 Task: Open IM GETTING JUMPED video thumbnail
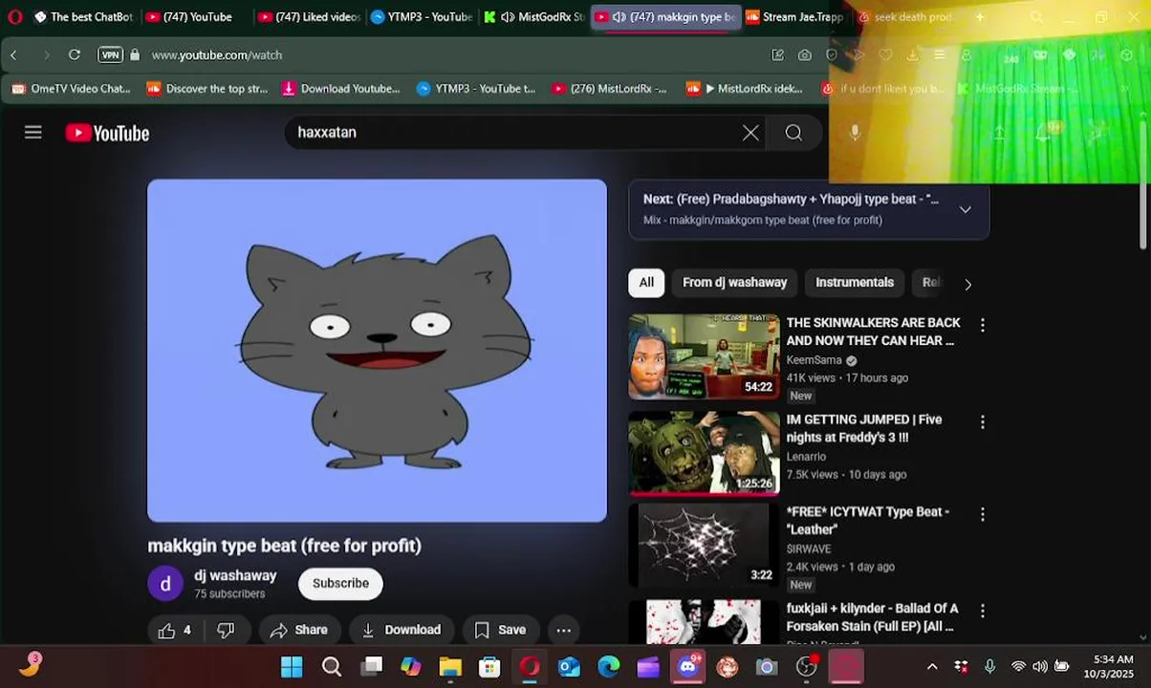pyautogui.click(x=704, y=453)
